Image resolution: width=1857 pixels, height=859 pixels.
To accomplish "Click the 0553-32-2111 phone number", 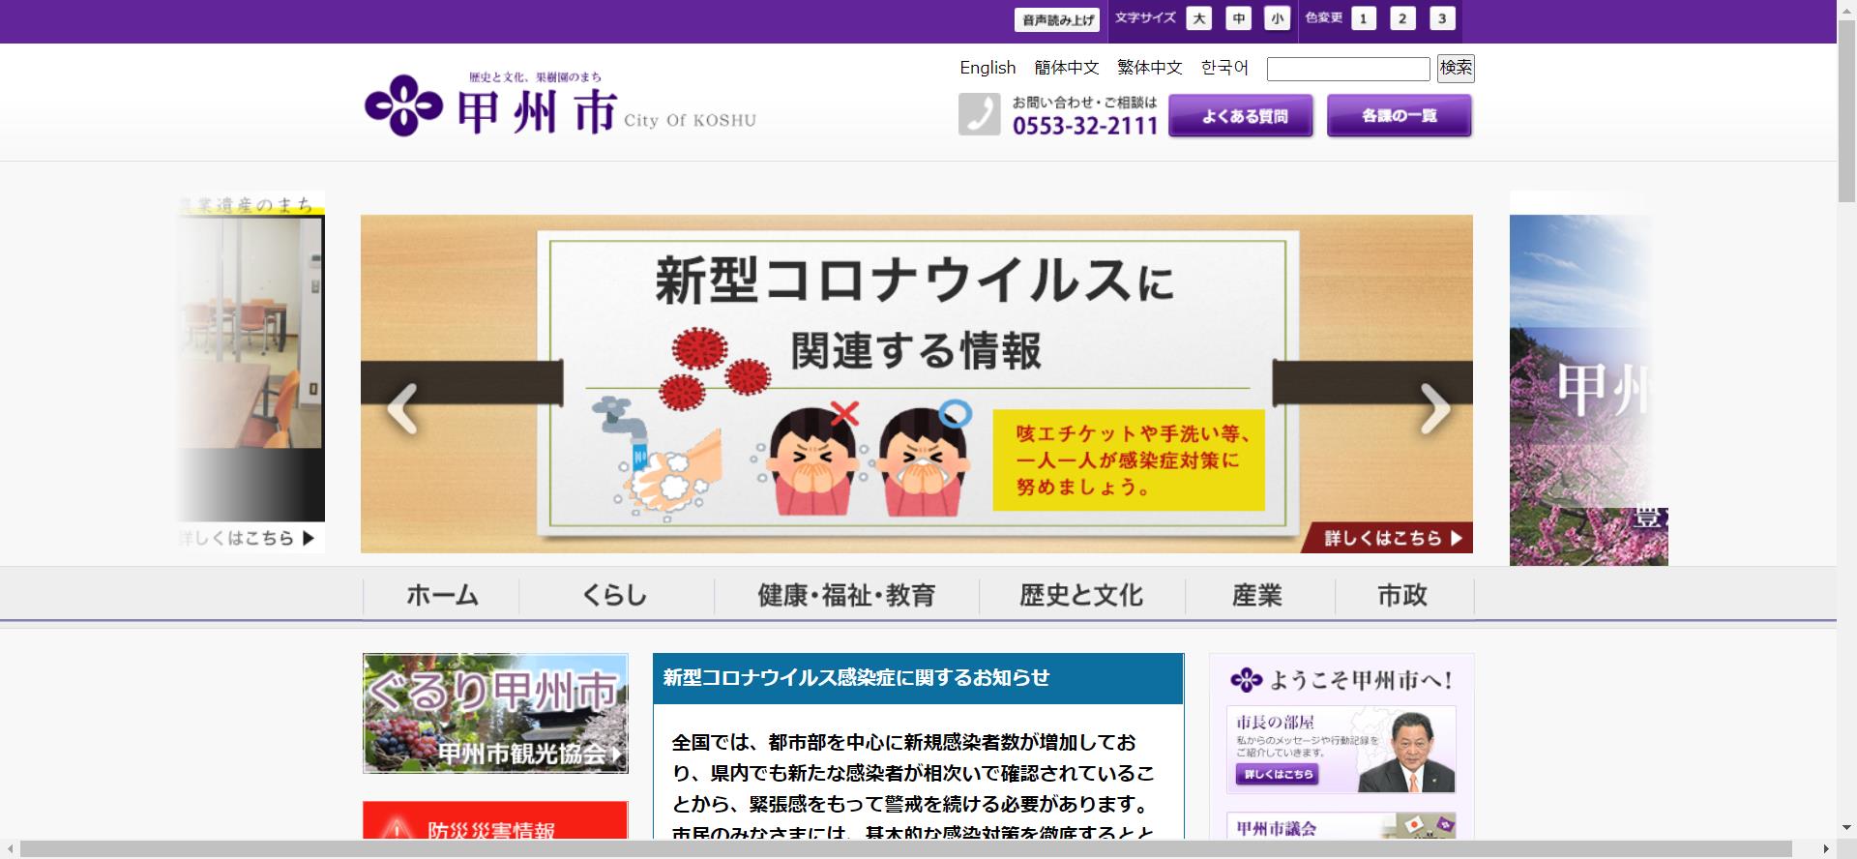I will pyautogui.click(x=1085, y=126).
